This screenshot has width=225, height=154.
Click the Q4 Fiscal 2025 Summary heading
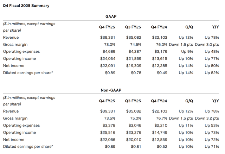[x=26, y=6]
